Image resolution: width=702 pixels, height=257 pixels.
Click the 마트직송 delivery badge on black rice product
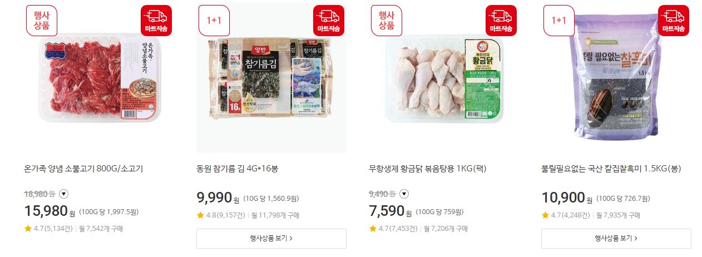(x=674, y=21)
